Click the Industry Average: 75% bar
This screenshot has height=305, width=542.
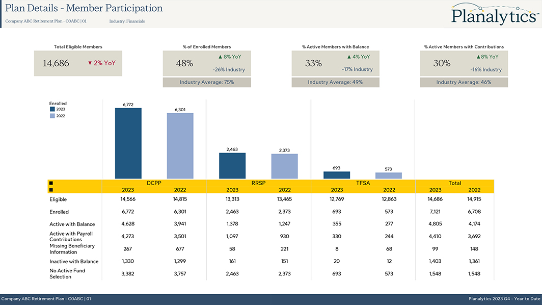[x=207, y=82]
